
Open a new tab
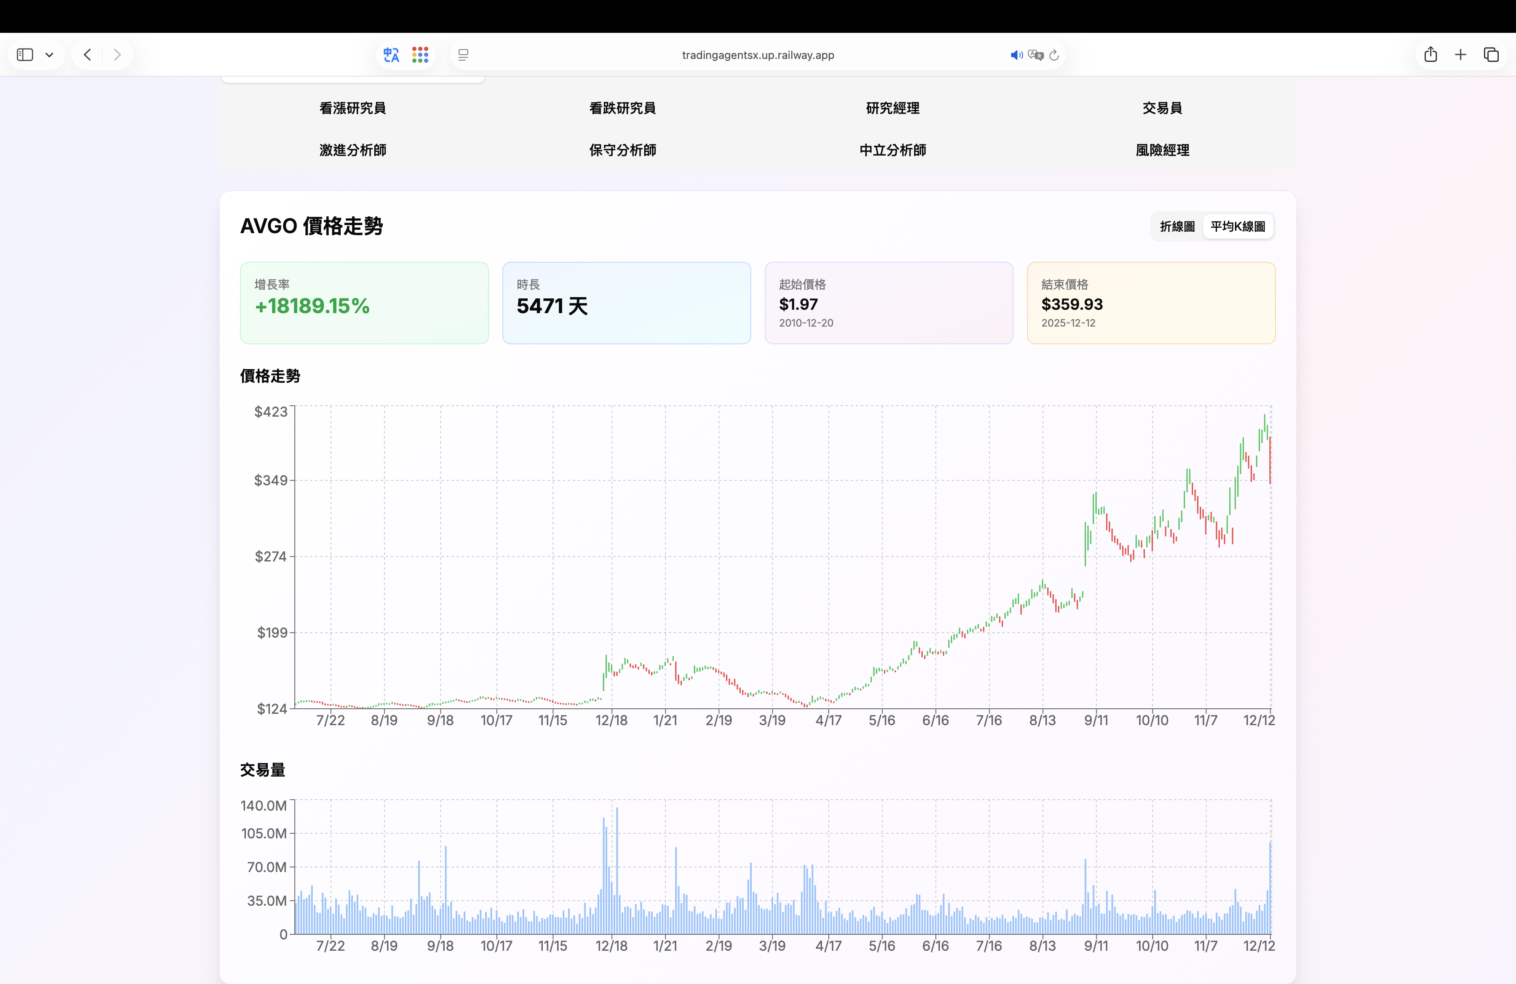click(1460, 55)
